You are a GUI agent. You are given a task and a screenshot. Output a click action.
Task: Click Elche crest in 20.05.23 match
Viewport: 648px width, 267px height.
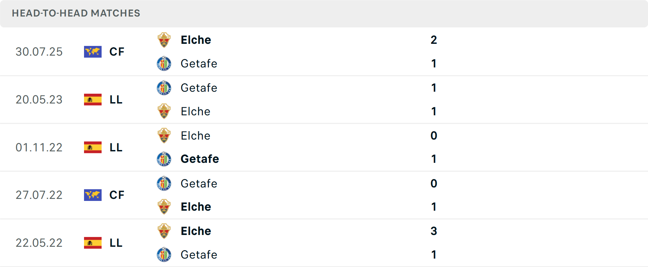point(164,111)
